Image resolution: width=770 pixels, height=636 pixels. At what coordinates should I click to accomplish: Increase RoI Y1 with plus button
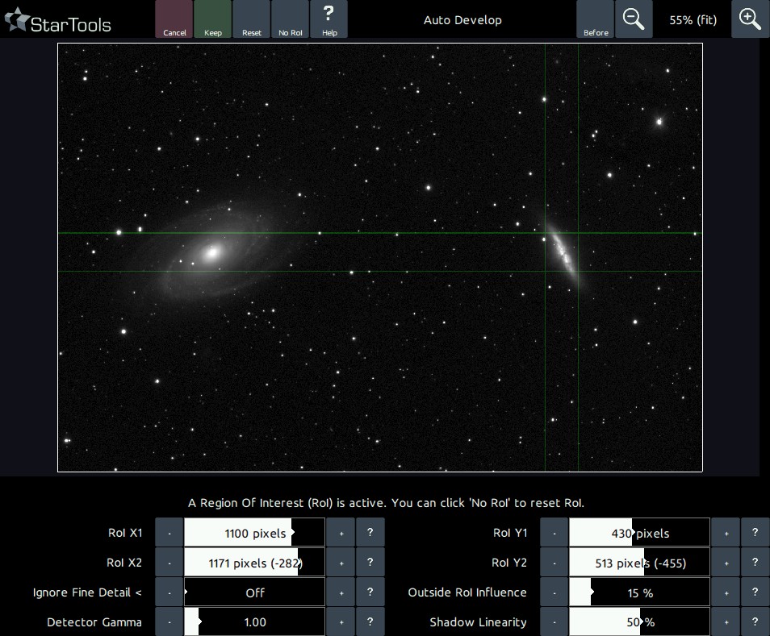(x=726, y=533)
